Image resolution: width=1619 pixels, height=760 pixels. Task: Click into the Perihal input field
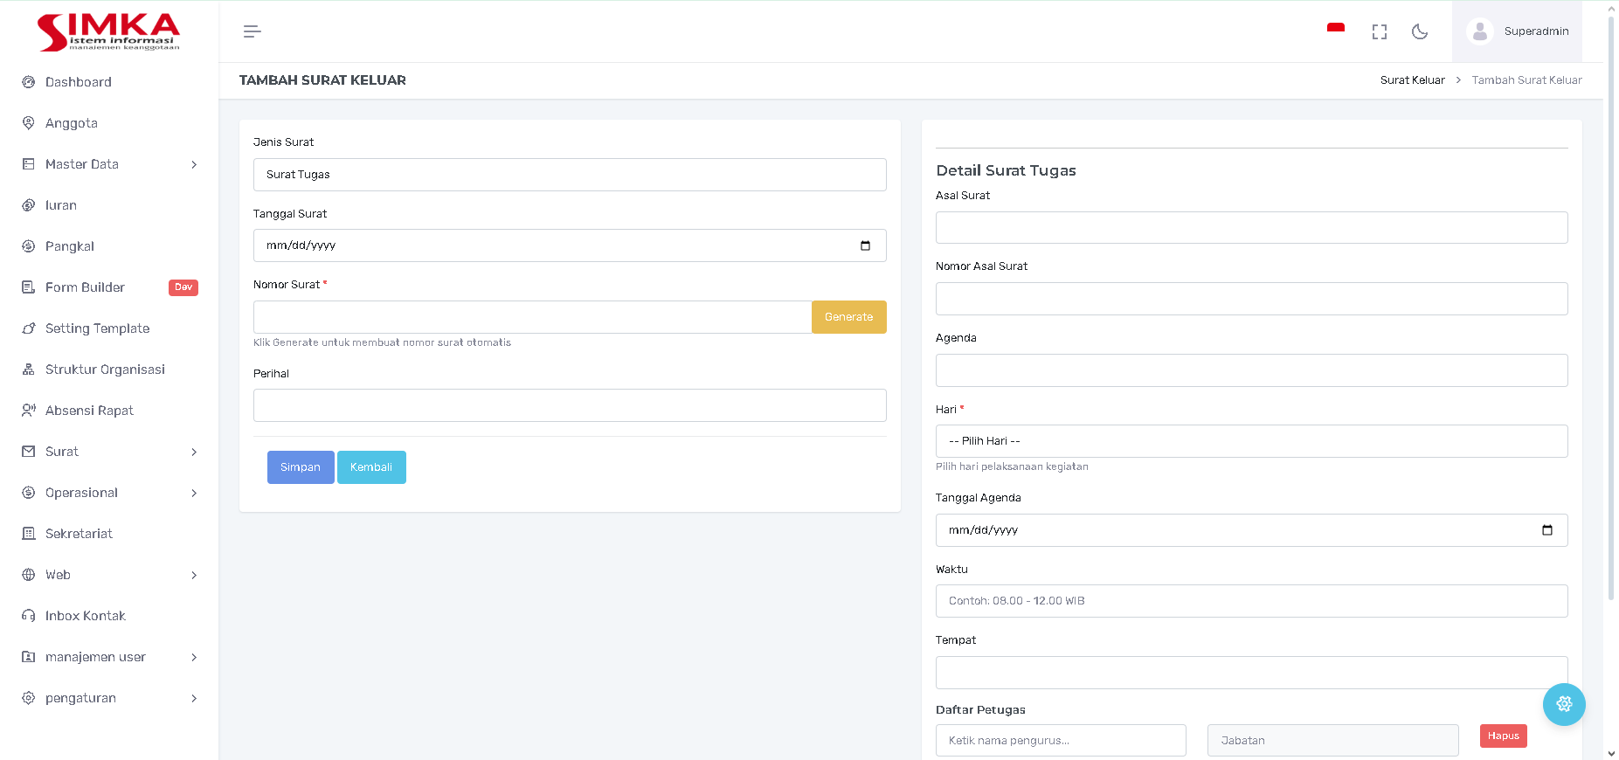pos(569,405)
